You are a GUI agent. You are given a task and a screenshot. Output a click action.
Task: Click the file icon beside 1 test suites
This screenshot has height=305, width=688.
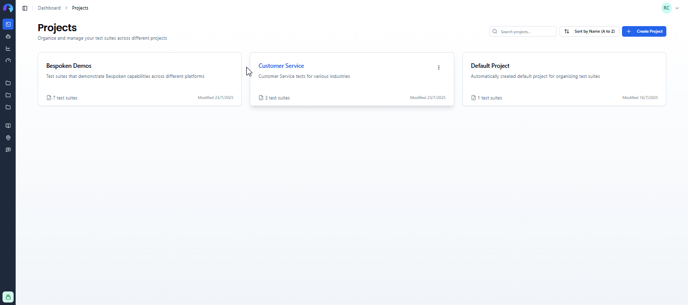[x=473, y=98]
